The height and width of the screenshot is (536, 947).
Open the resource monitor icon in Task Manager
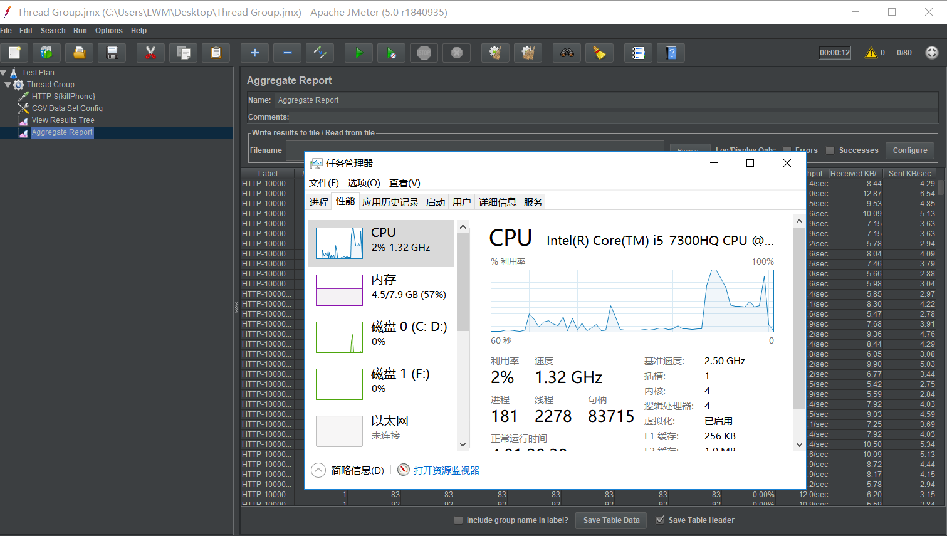tap(404, 470)
